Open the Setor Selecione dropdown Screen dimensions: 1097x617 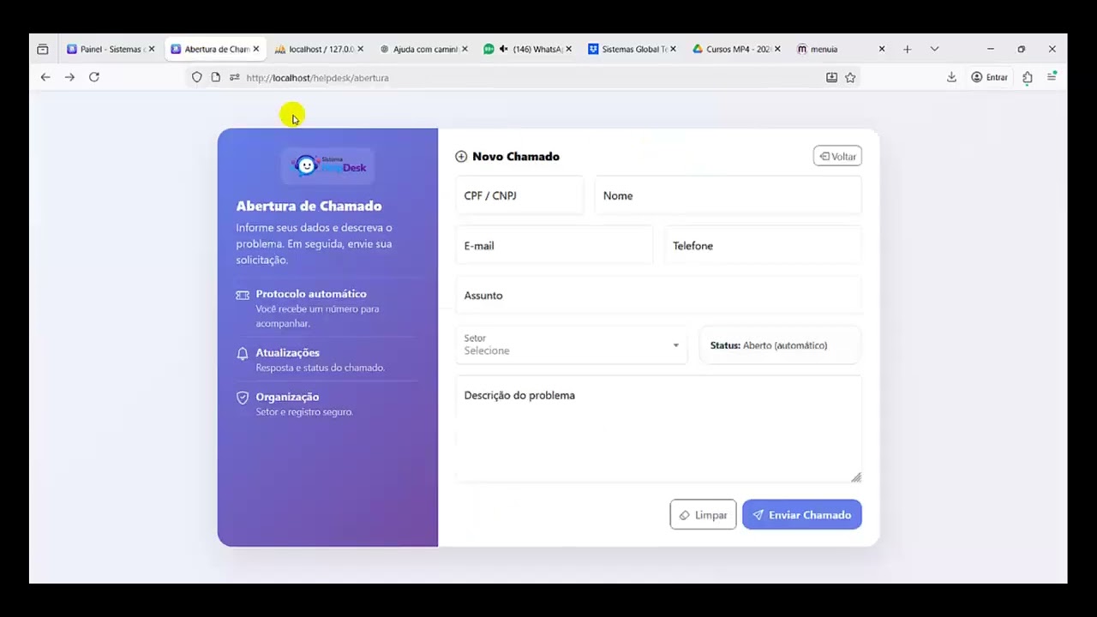572,344
